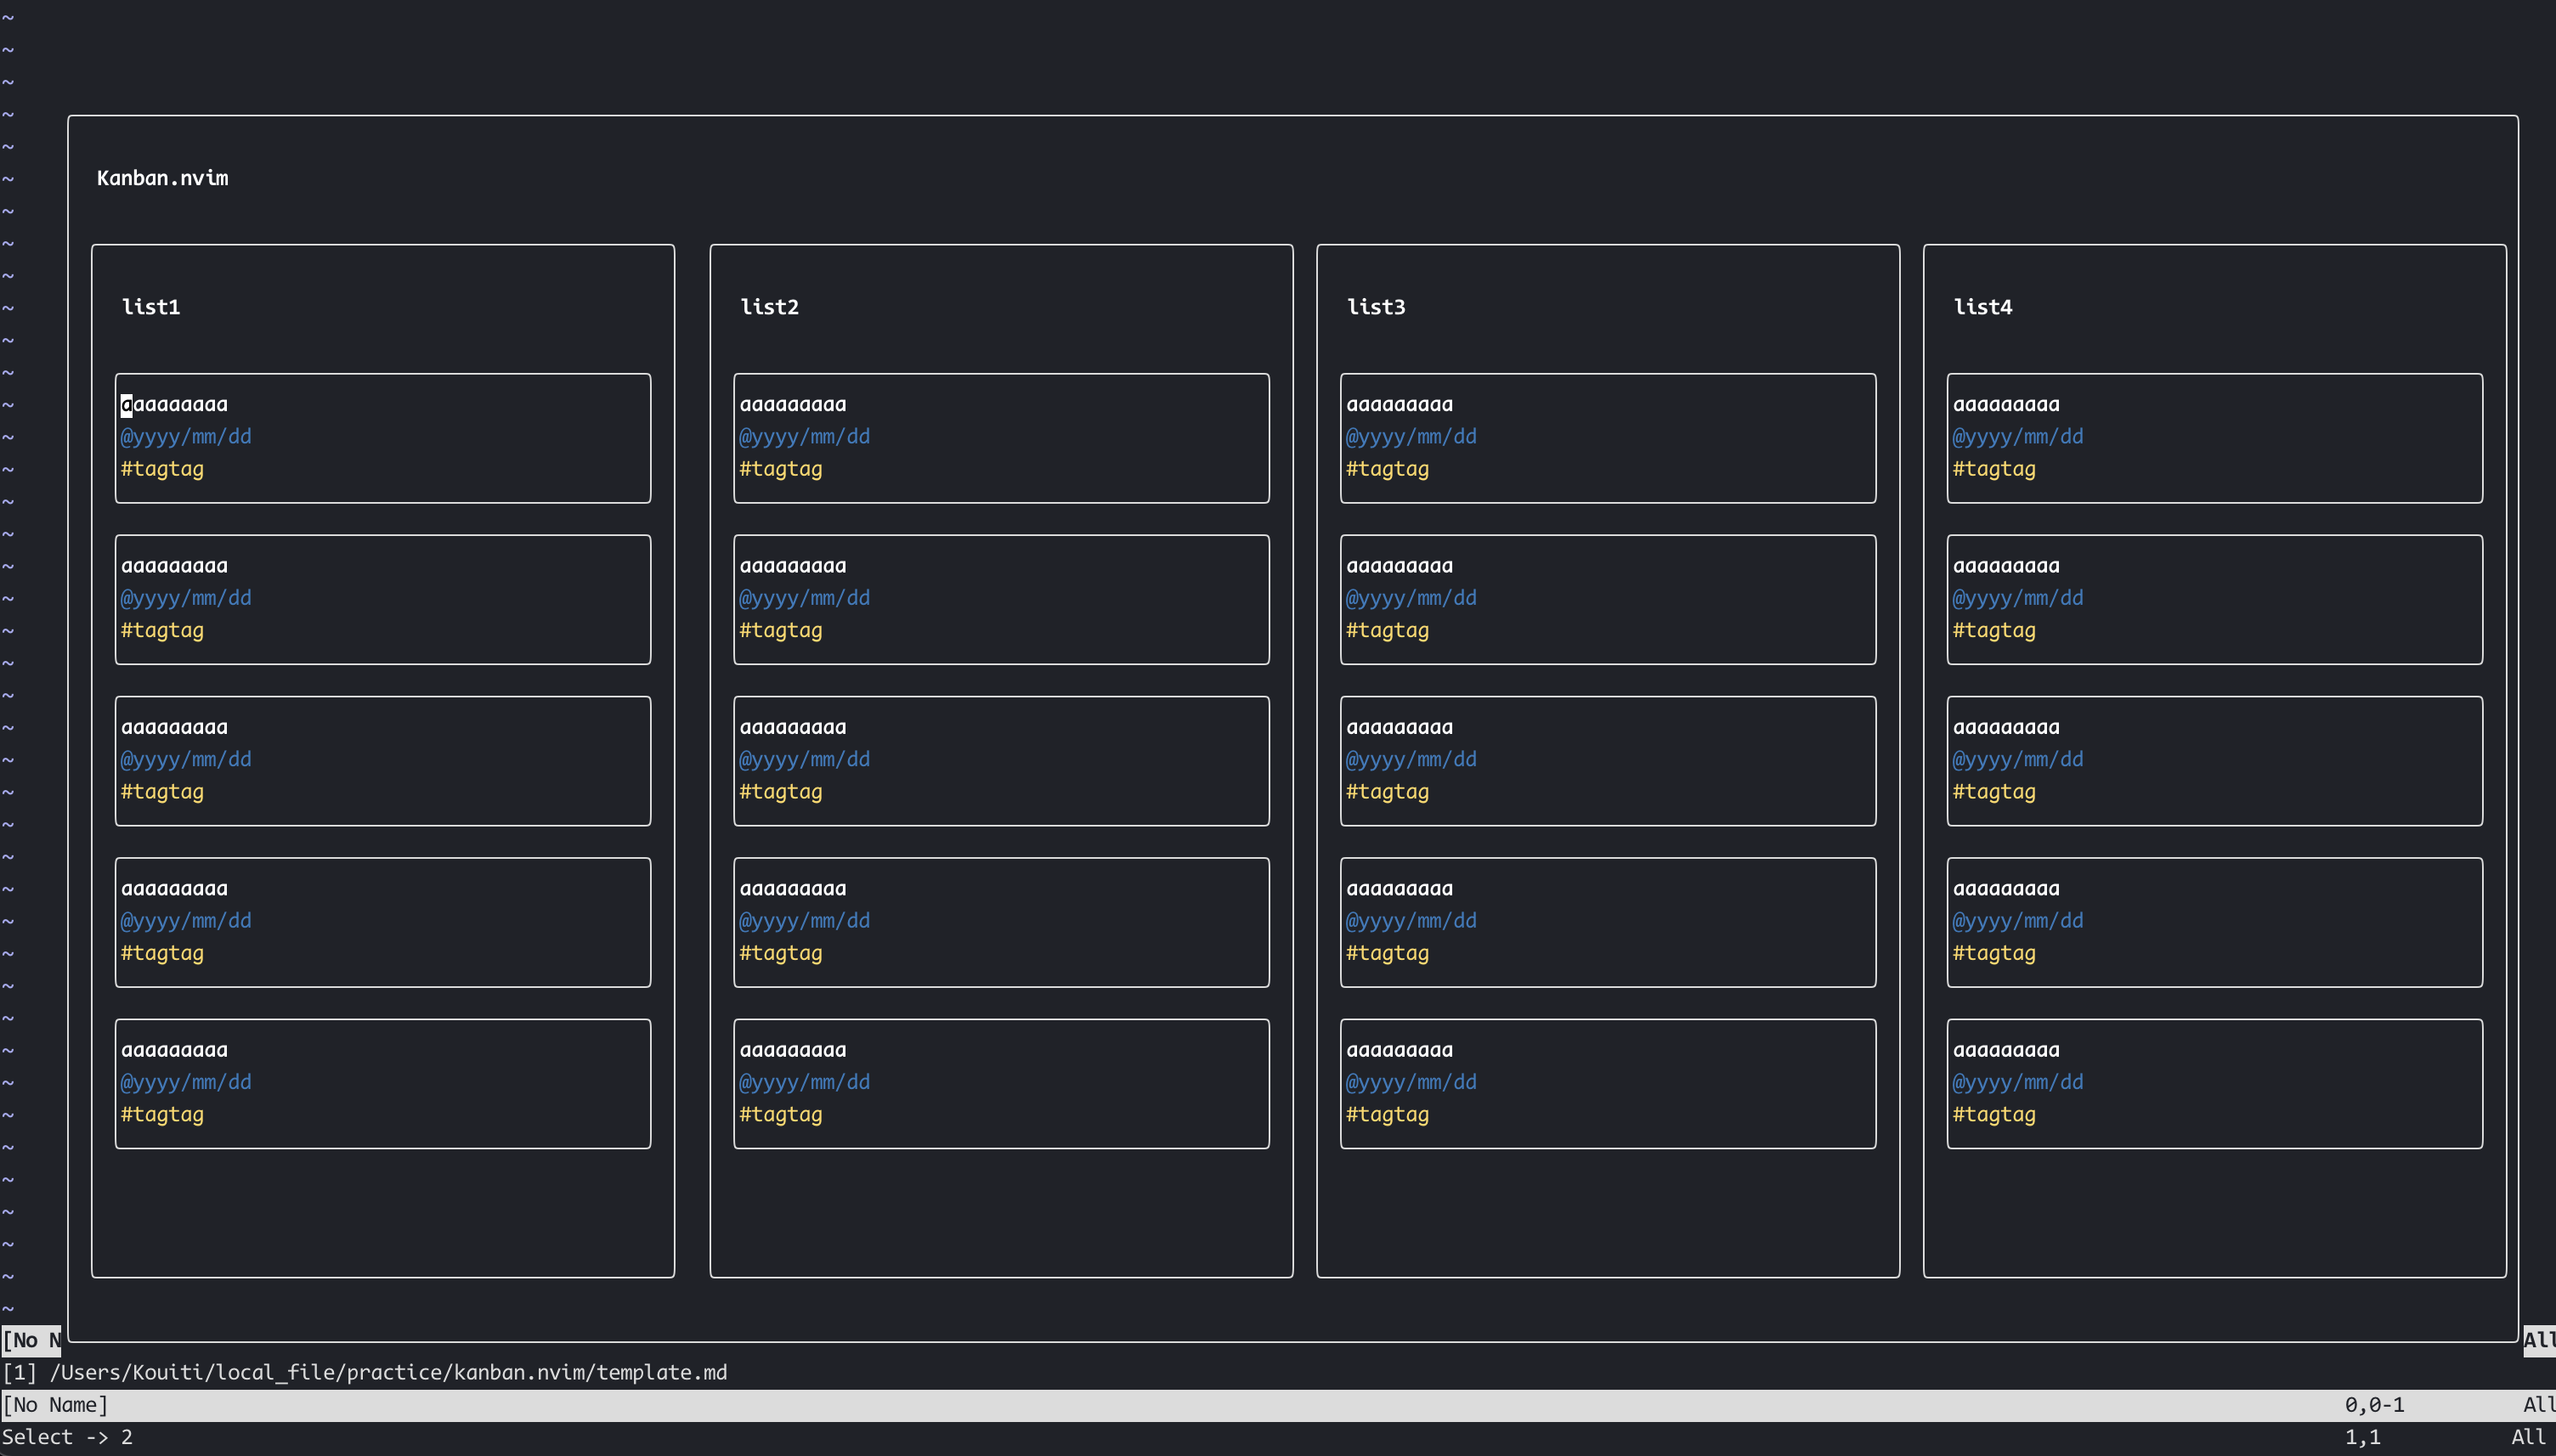Select the bottom card title in list1
The width and height of the screenshot is (2556, 1456).
(174, 1050)
